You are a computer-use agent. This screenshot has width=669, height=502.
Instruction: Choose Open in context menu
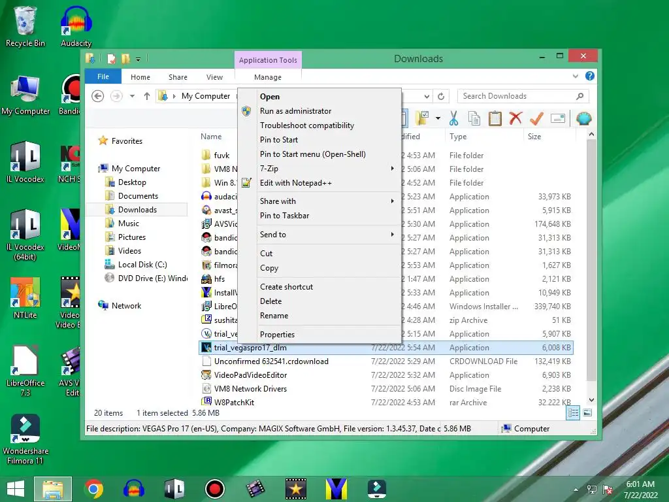tap(319, 97)
